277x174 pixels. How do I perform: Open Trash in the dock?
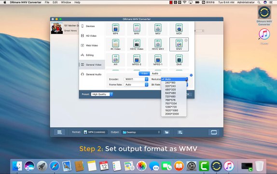(x=259, y=166)
